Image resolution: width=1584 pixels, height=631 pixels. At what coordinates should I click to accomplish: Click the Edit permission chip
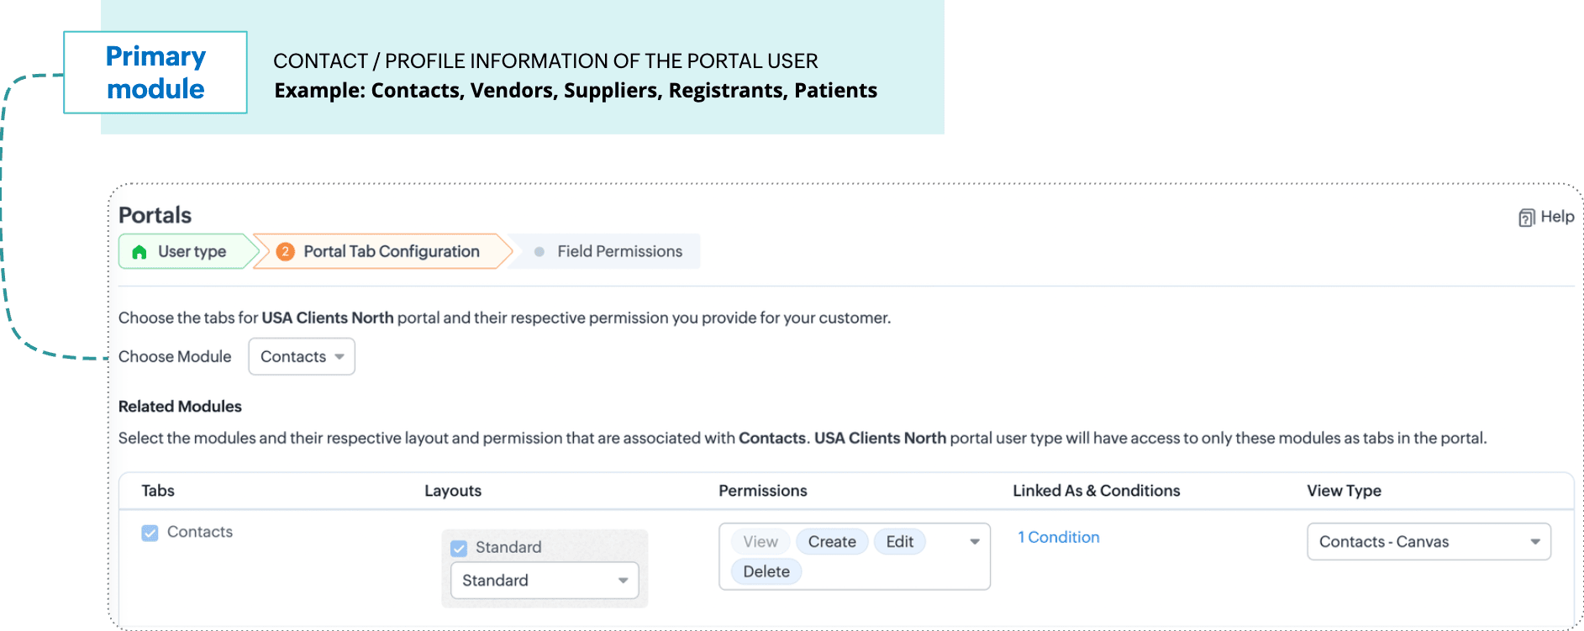coord(899,542)
